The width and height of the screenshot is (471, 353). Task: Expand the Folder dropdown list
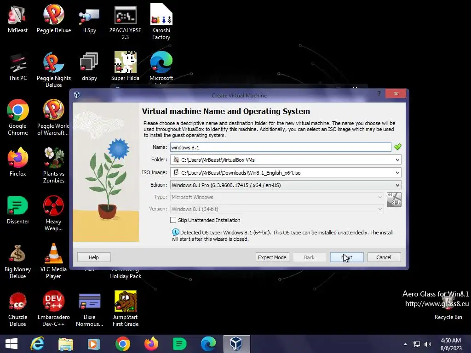[x=397, y=160]
